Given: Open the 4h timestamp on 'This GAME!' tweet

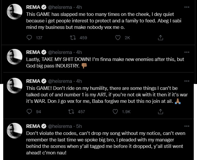Looking at the screenshot, I should click(x=79, y=81).
